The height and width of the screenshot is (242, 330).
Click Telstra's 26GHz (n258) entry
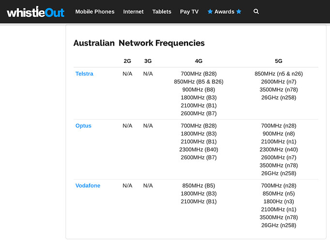279,98
